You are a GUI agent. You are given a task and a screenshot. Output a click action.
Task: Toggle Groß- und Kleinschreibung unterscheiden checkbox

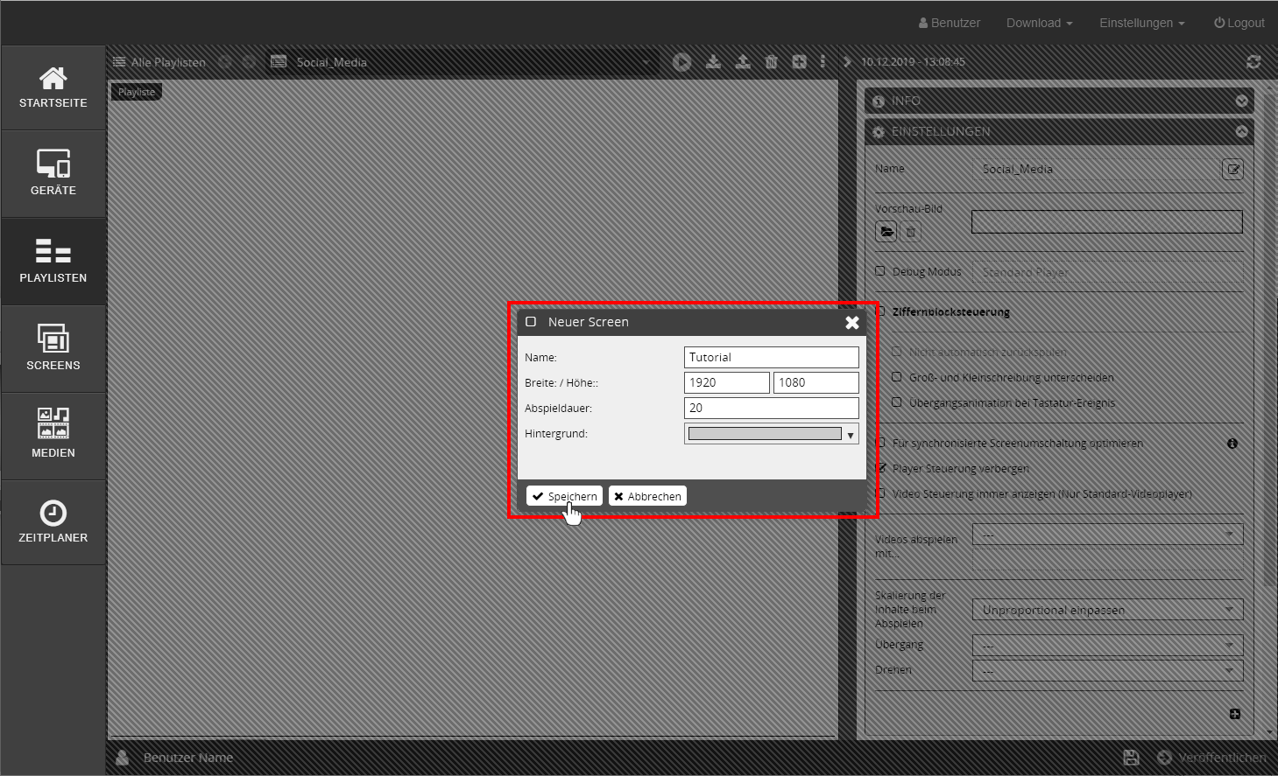[x=896, y=377]
